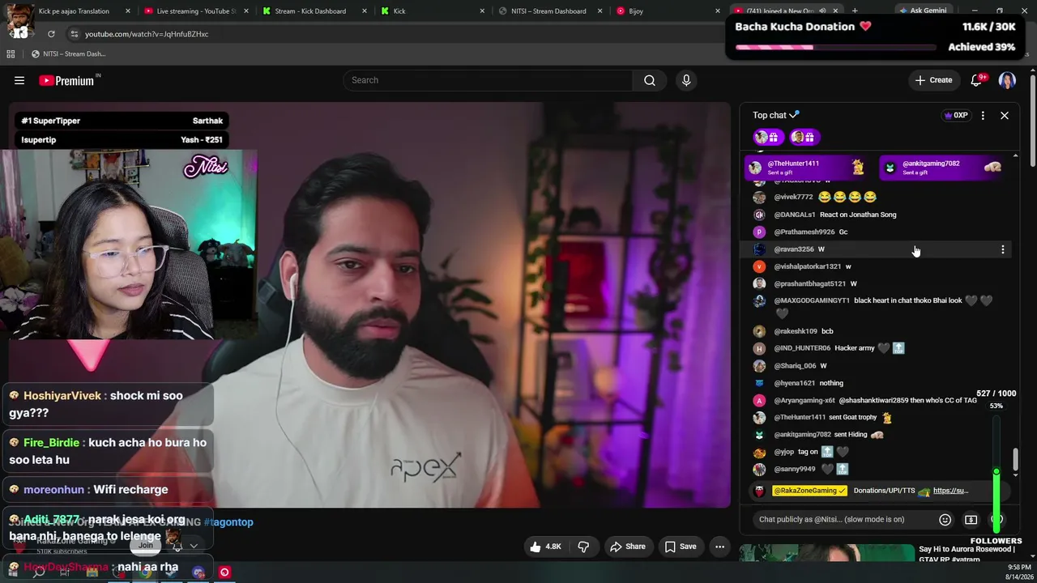The height and width of the screenshot is (583, 1037).
Task: Open Chrome from the Windows taskbar
Action: tap(146, 572)
